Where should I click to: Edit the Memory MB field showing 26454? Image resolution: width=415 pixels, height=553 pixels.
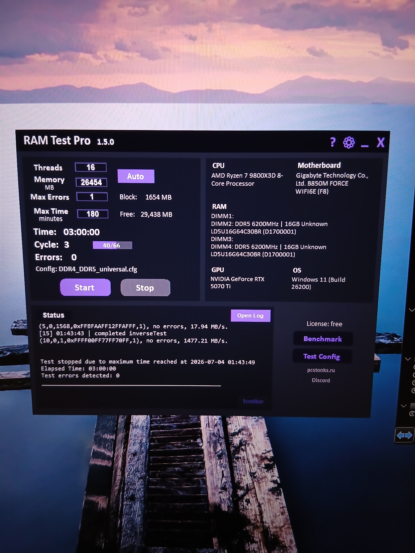(91, 182)
